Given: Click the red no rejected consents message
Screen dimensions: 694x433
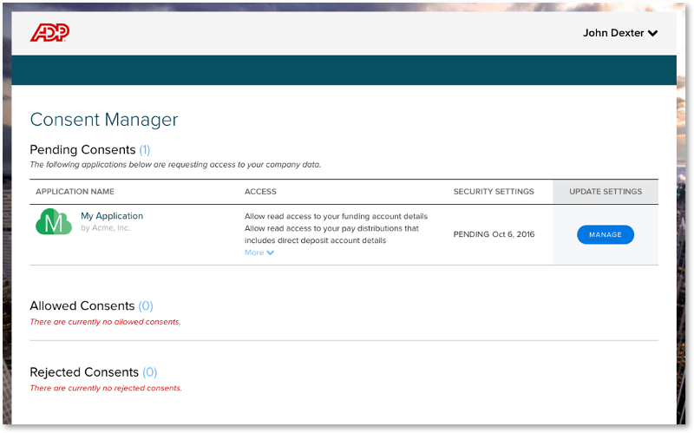Looking at the screenshot, I should point(106,388).
